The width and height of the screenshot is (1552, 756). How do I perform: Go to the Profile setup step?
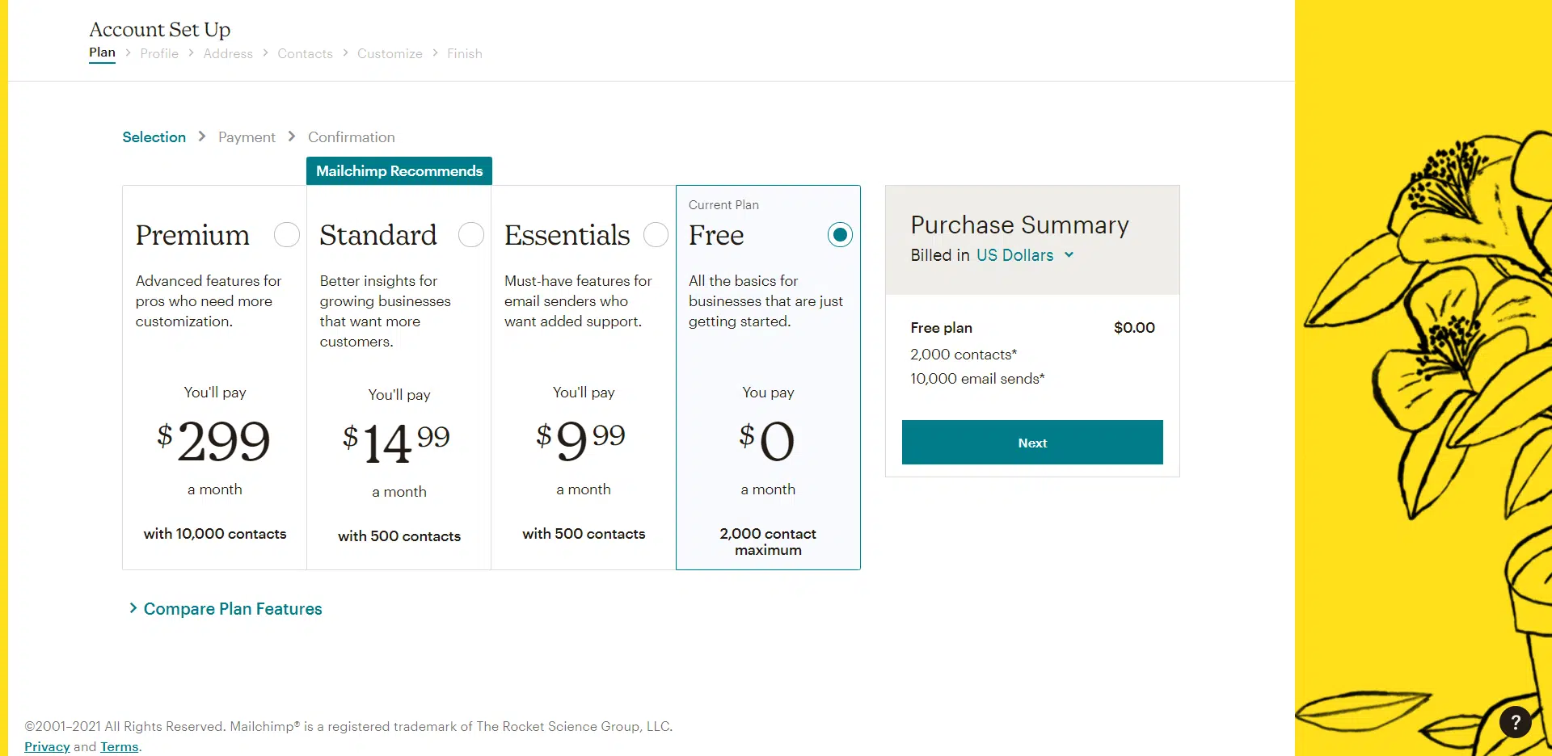click(x=159, y=53)
